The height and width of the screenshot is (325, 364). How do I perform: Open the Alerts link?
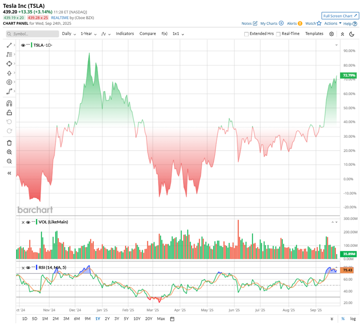295,23
